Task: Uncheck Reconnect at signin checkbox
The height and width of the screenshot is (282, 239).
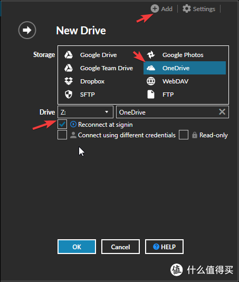Action: (62, 124)
